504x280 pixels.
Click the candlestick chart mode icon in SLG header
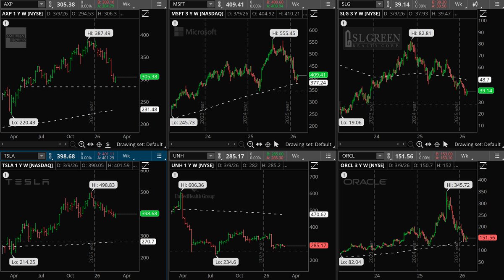(x=475, y=4)
